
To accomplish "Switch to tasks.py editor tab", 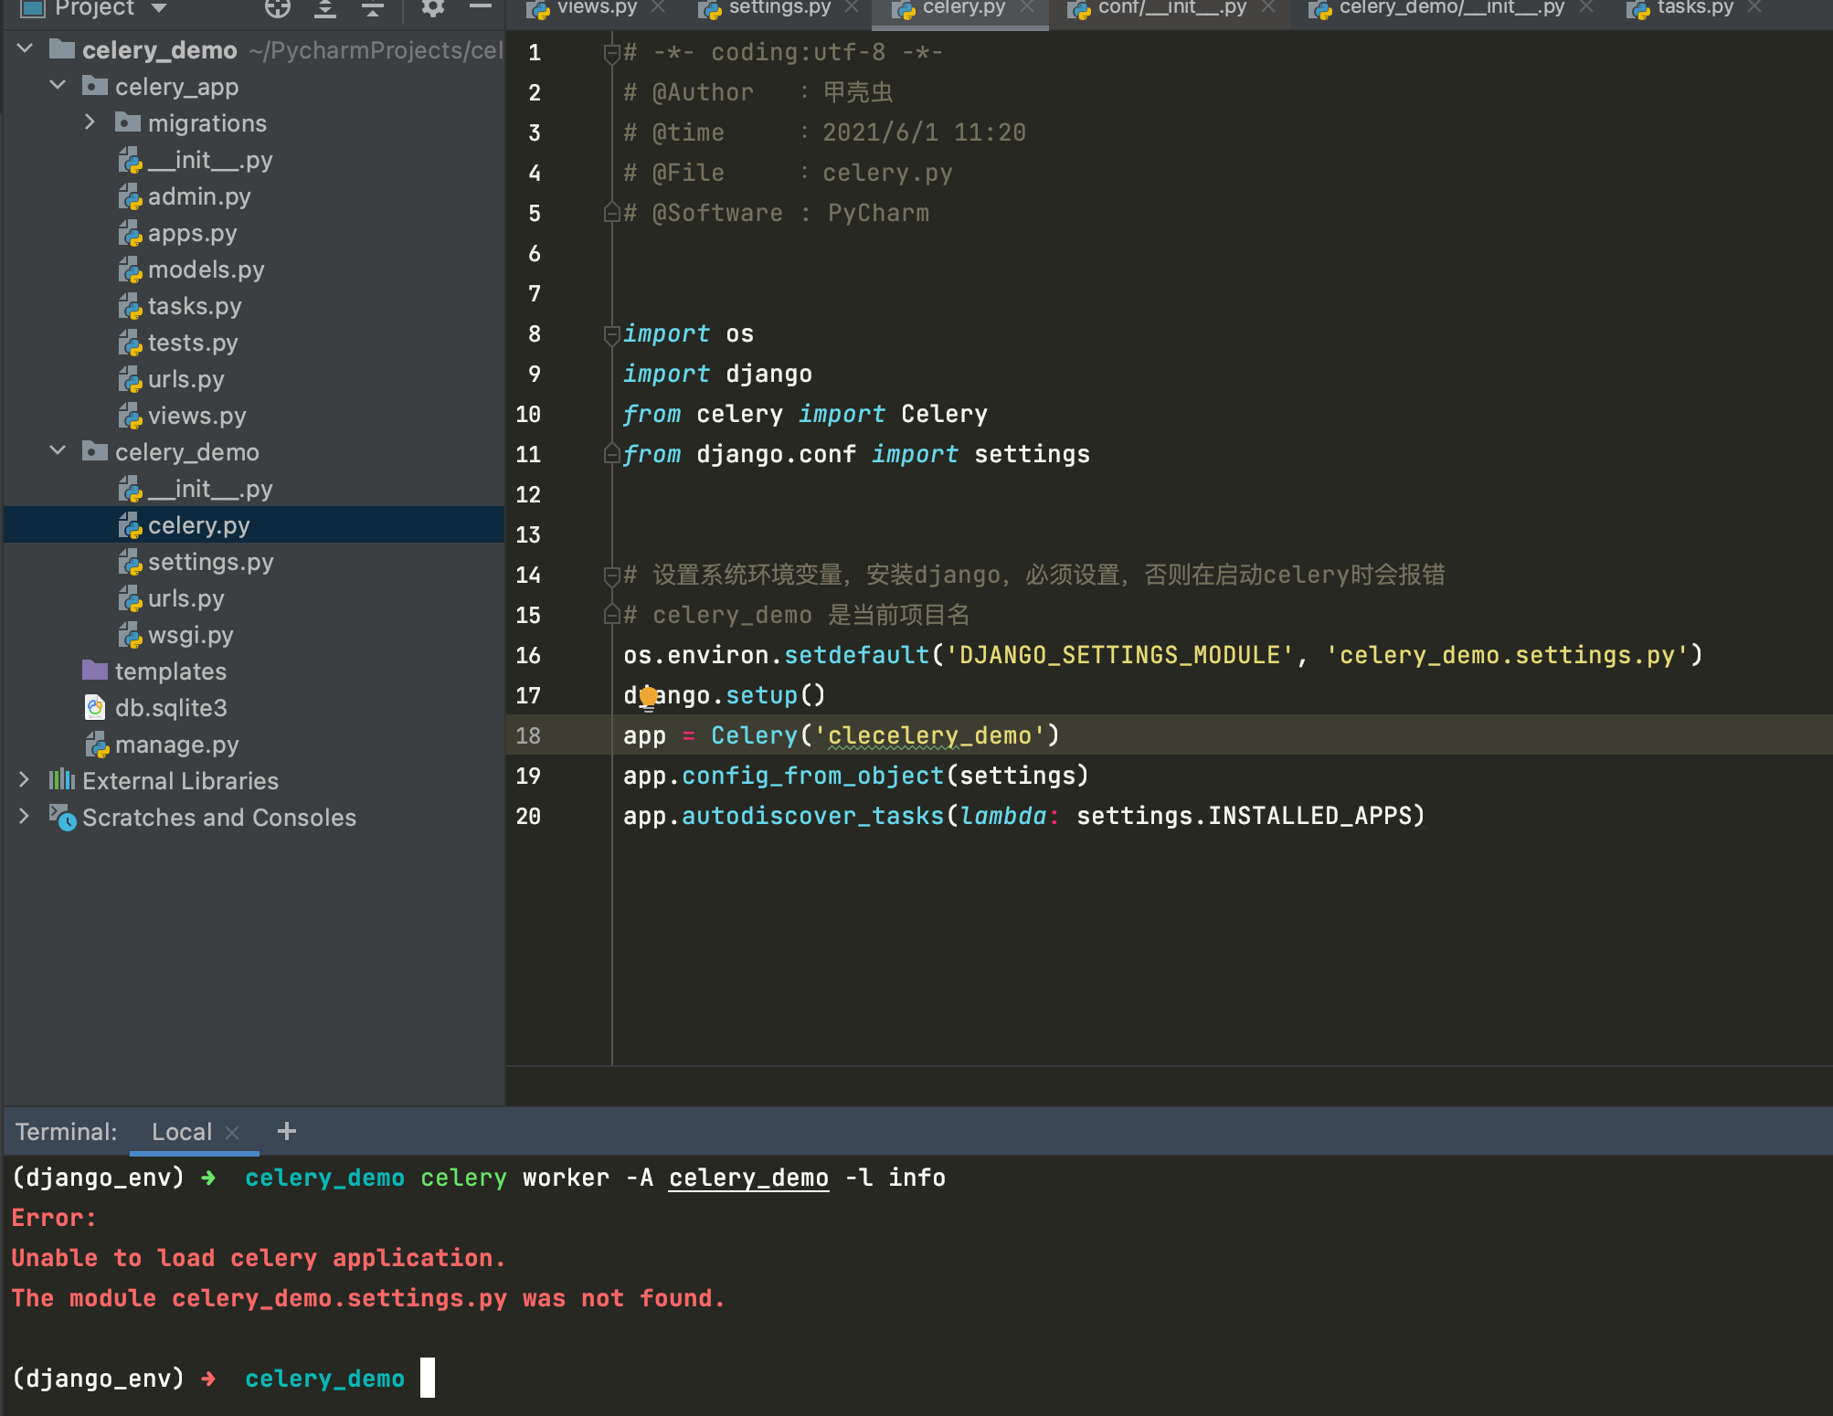I will point(1695,8).
